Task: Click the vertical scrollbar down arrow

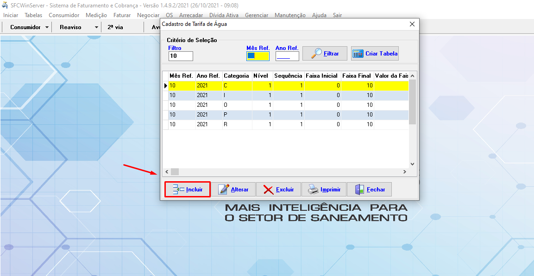Action: point(412,164)
